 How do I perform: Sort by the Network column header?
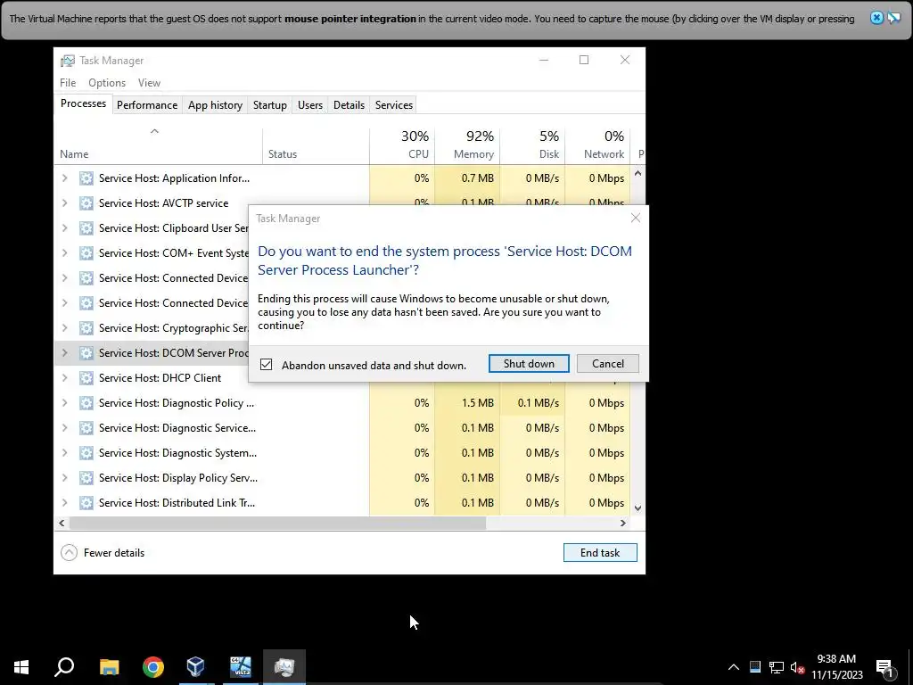click(597, 145)
